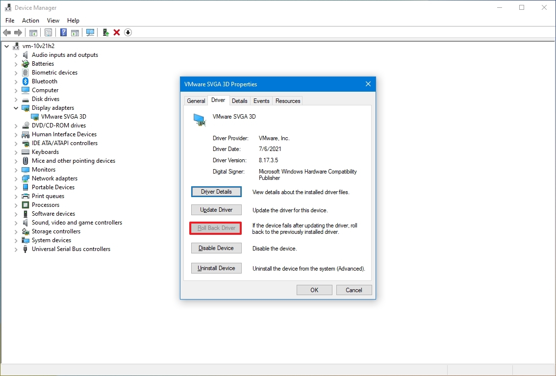556x376 pixels.
Task: Click the Driver Provider value VMware, Inc.
Action: click(274, 138)
